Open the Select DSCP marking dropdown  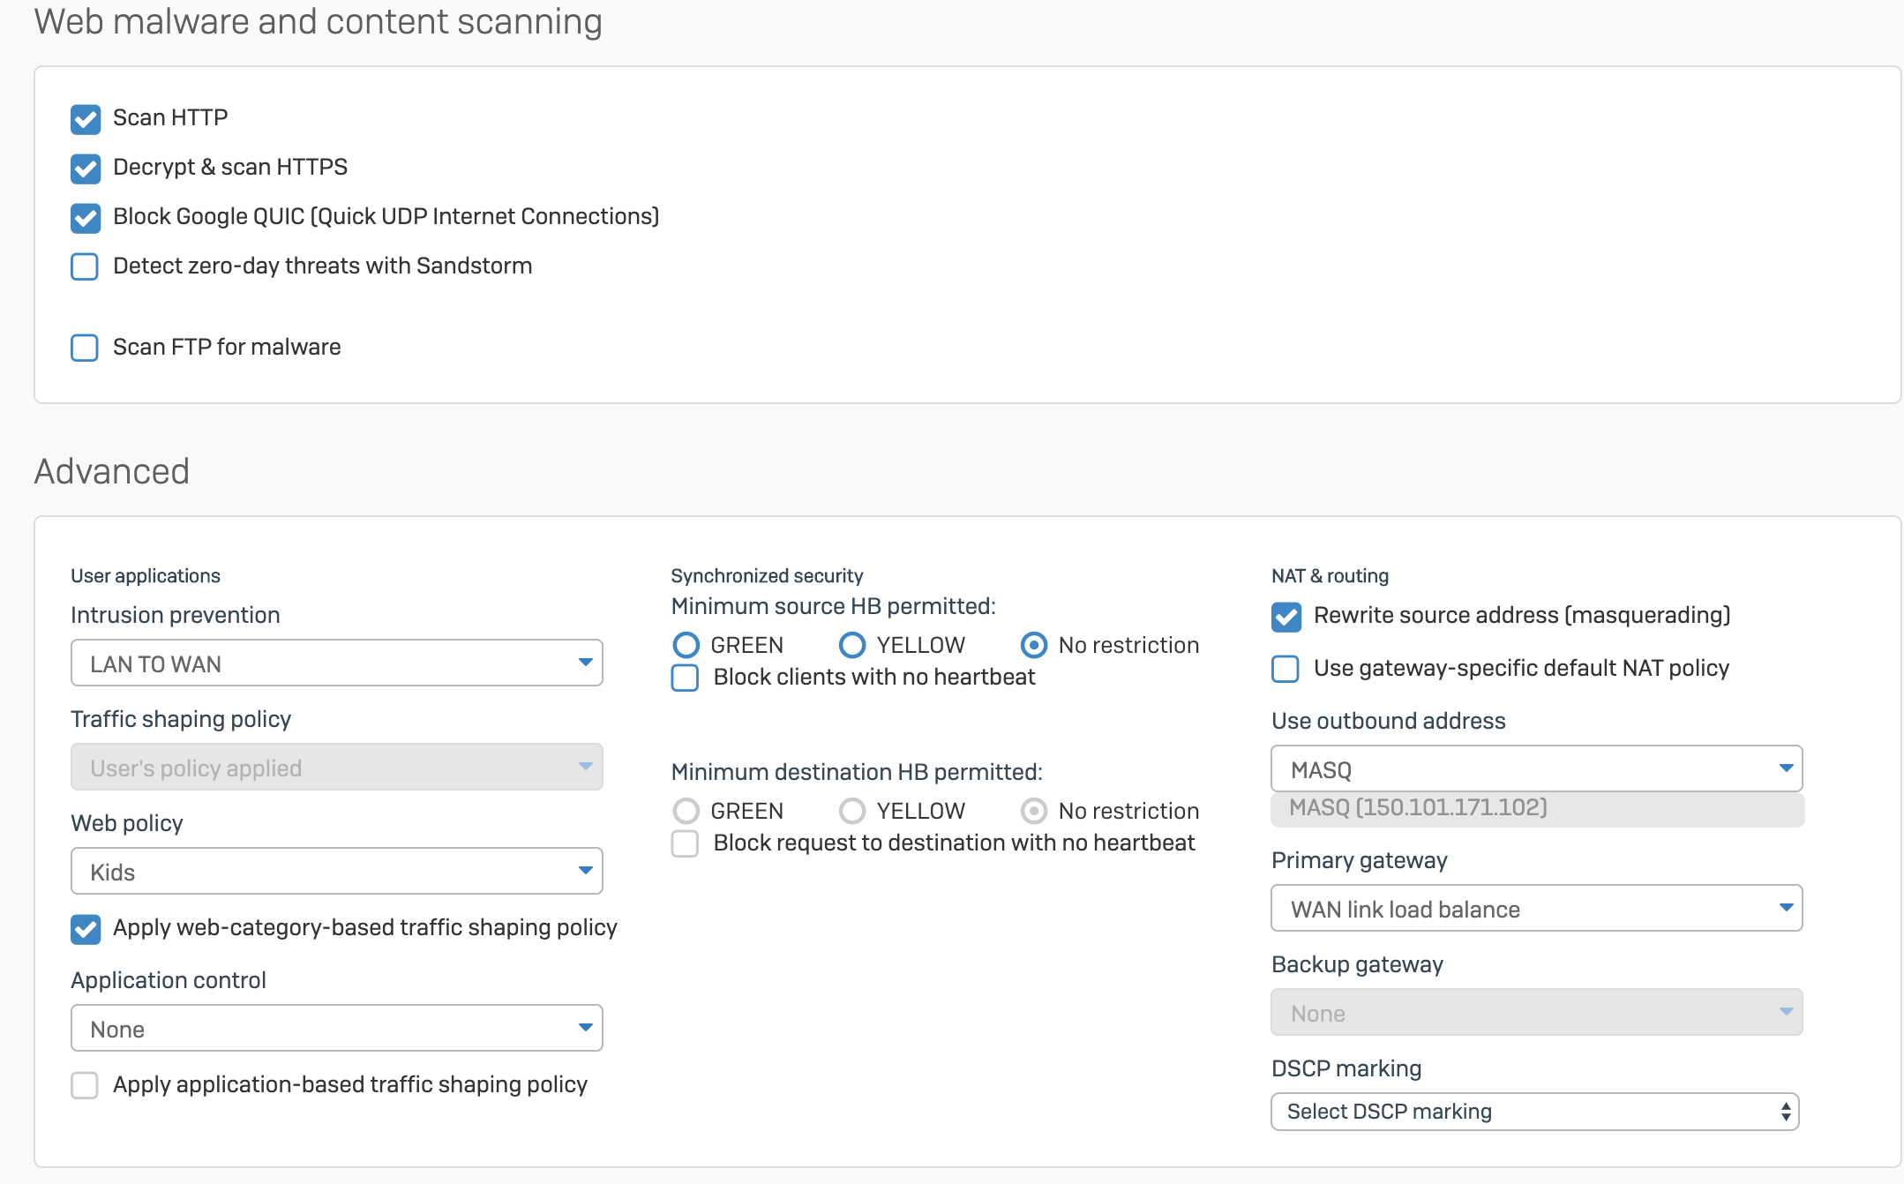click(1534, 1112)
